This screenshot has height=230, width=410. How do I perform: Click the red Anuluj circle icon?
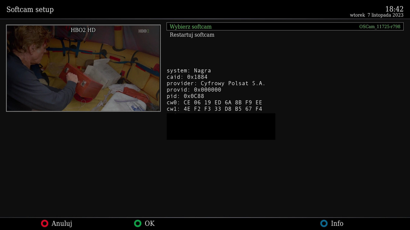pyautogui.click(x=45, y=223)
